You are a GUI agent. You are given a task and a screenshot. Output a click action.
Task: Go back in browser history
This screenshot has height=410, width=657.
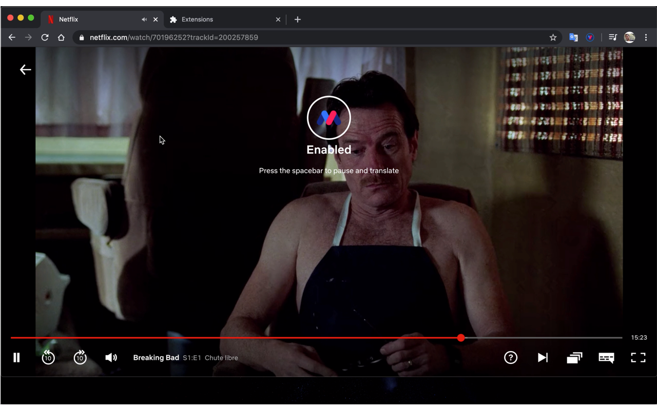pos(12,37)
